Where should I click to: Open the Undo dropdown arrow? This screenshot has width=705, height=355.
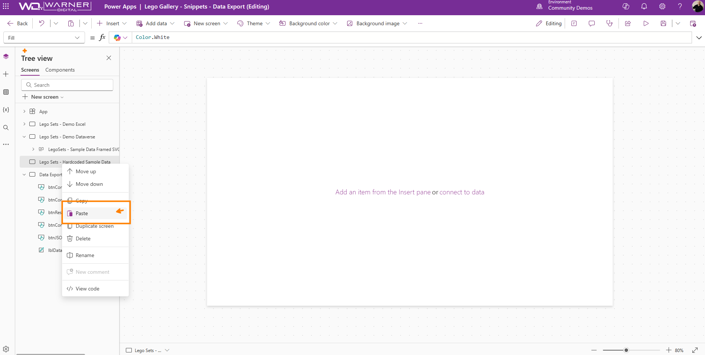[x=56, y=23]
